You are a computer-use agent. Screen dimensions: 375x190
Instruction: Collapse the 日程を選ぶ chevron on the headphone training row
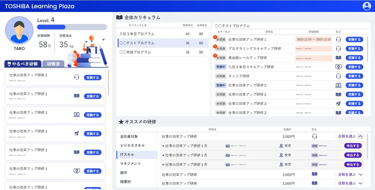click(360, 136)
